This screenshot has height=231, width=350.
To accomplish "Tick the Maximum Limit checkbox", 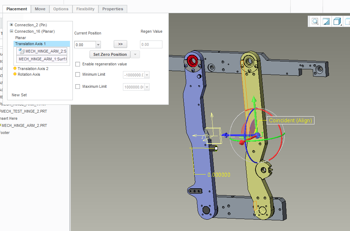I will (78, 87).
